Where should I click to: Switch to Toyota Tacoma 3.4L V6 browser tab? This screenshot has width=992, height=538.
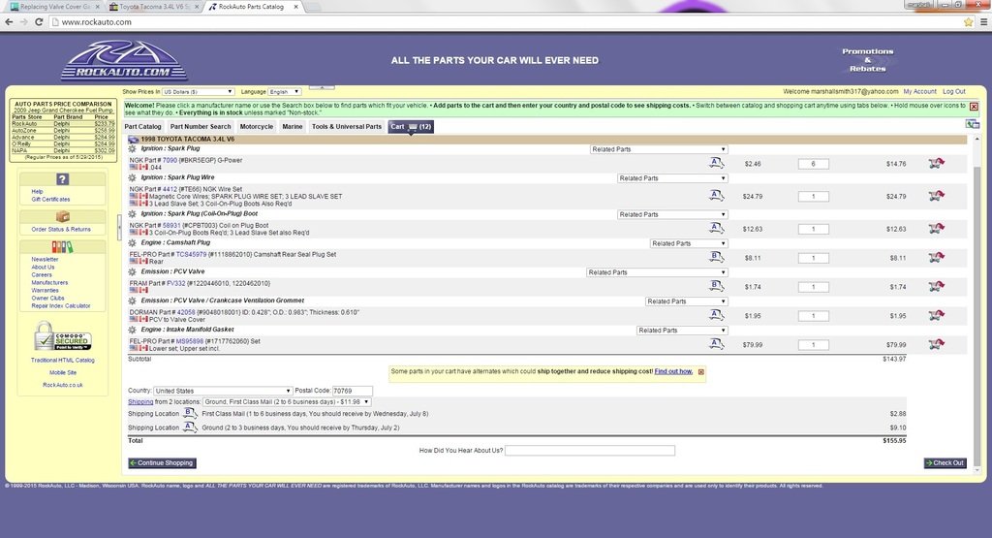(154, 7)
